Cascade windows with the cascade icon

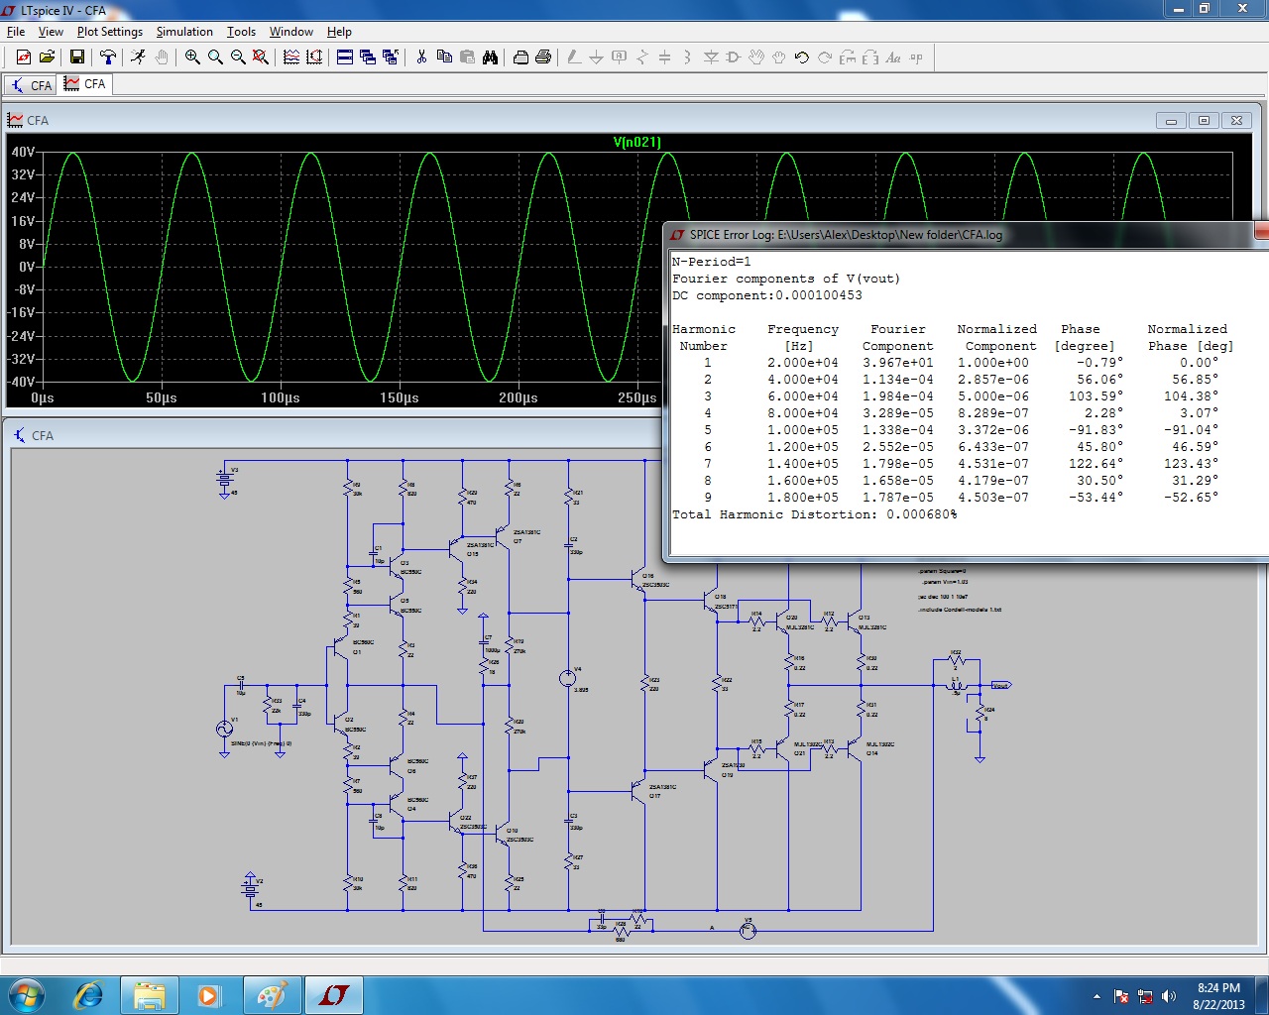368,57
